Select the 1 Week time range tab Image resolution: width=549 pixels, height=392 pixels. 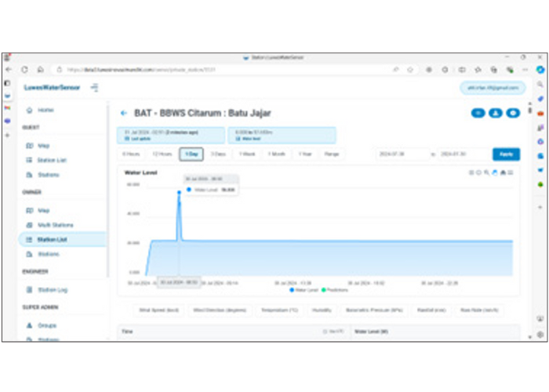click(x=248, y=154)
